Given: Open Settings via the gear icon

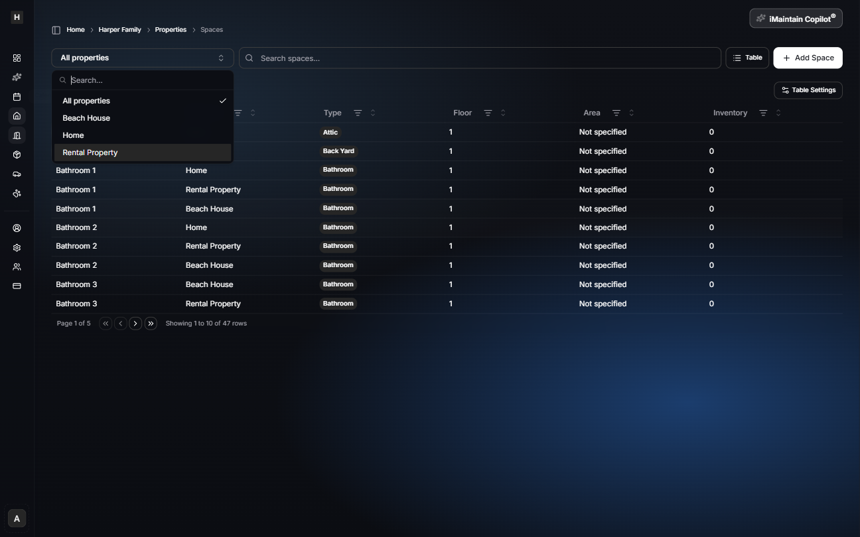Looking at the screenshot, I should point(17,247).
